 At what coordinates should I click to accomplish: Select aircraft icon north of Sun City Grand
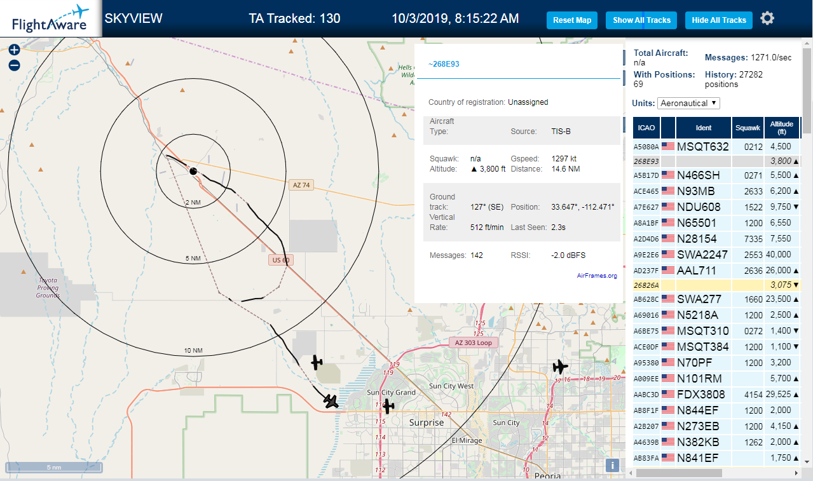point(317,362)
